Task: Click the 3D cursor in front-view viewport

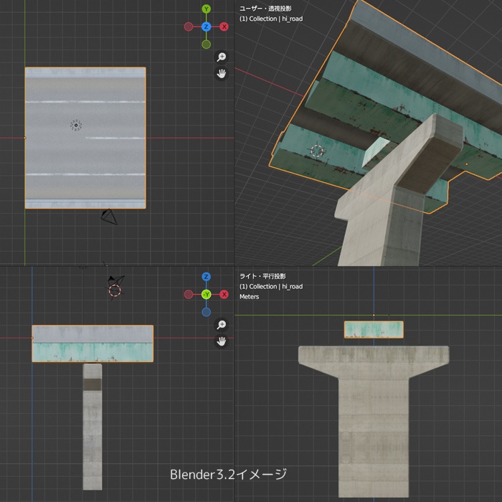Action: pyautogui.click(x=115, y=291)
